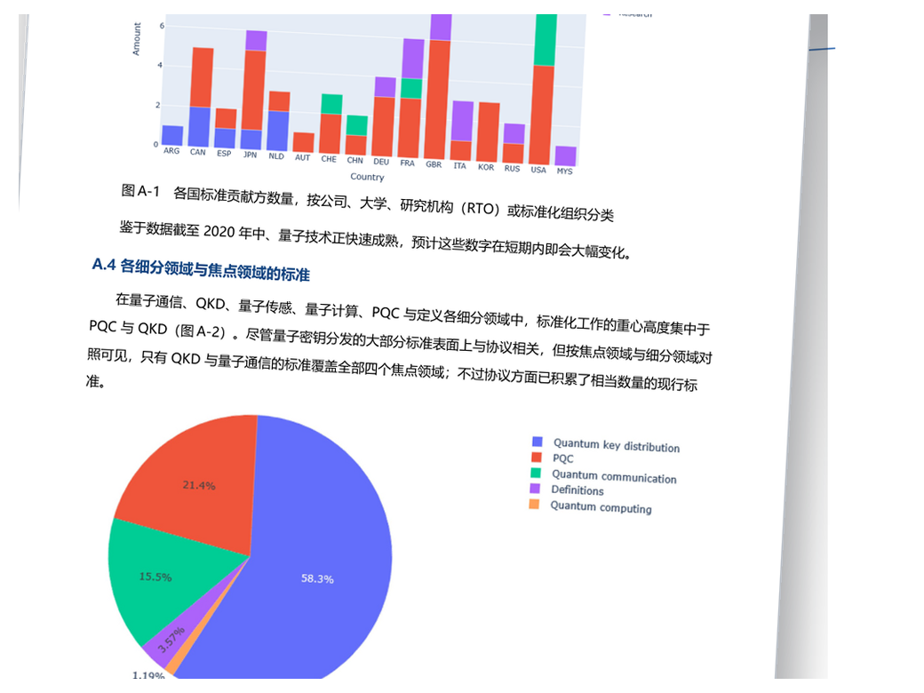Screen dimensions: 924x693
Task: Click the 'FRA' axis label
Action: tap(407, 163)
